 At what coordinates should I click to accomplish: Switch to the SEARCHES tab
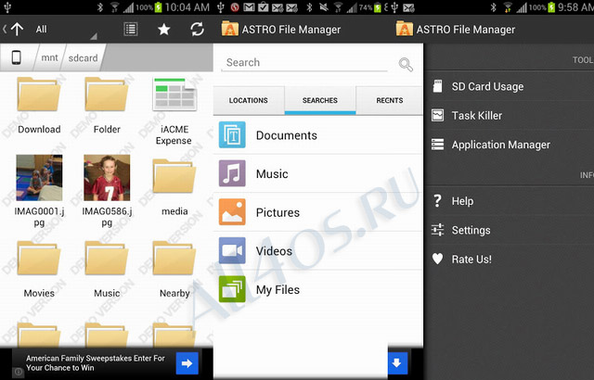point(319,100)
